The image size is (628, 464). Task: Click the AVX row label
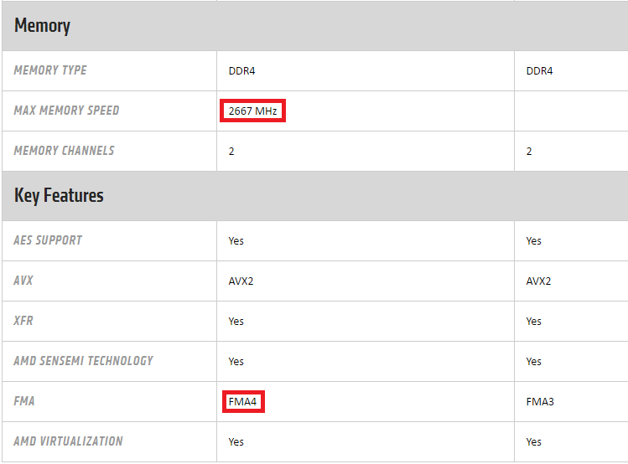pos(23,281)
